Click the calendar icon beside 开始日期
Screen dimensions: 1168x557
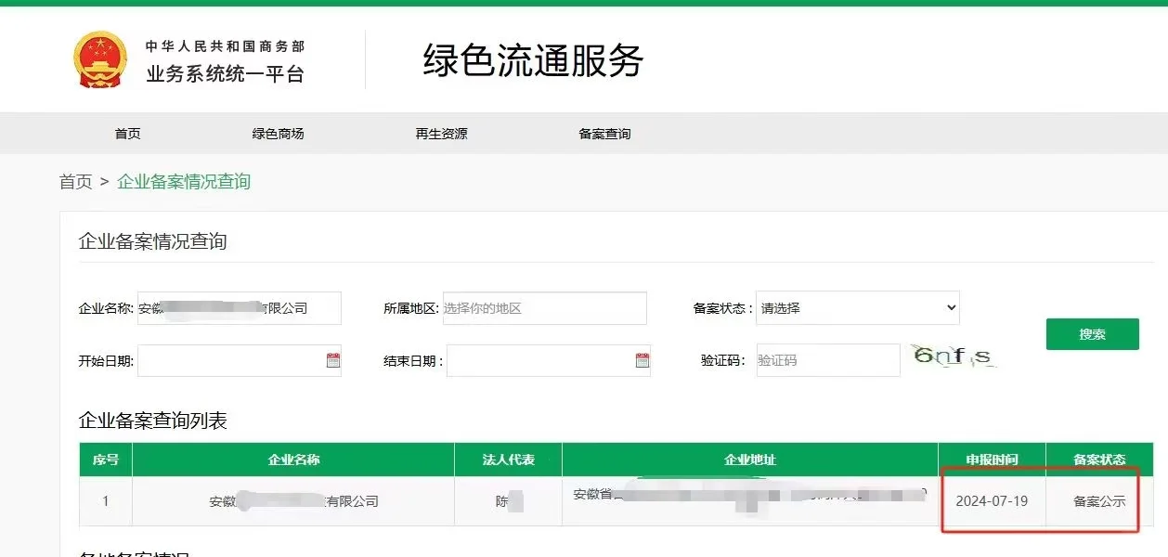coord(334,361)
